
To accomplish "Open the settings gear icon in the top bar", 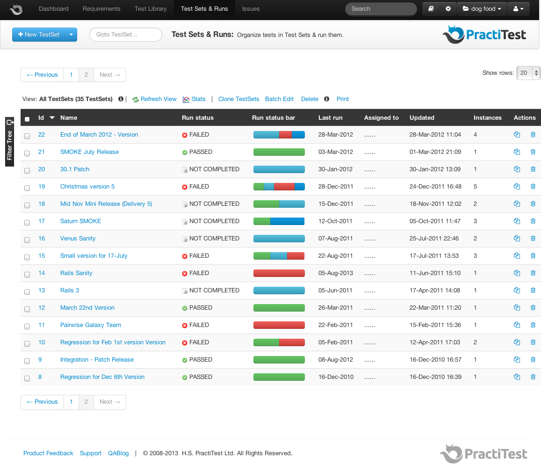I will pyautogui.click(x=448, y=8).
